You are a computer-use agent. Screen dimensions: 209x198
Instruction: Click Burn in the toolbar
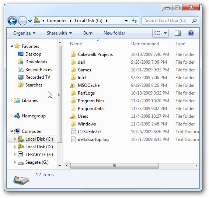[88, 33]
